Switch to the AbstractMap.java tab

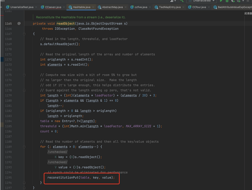pos(112,7)
